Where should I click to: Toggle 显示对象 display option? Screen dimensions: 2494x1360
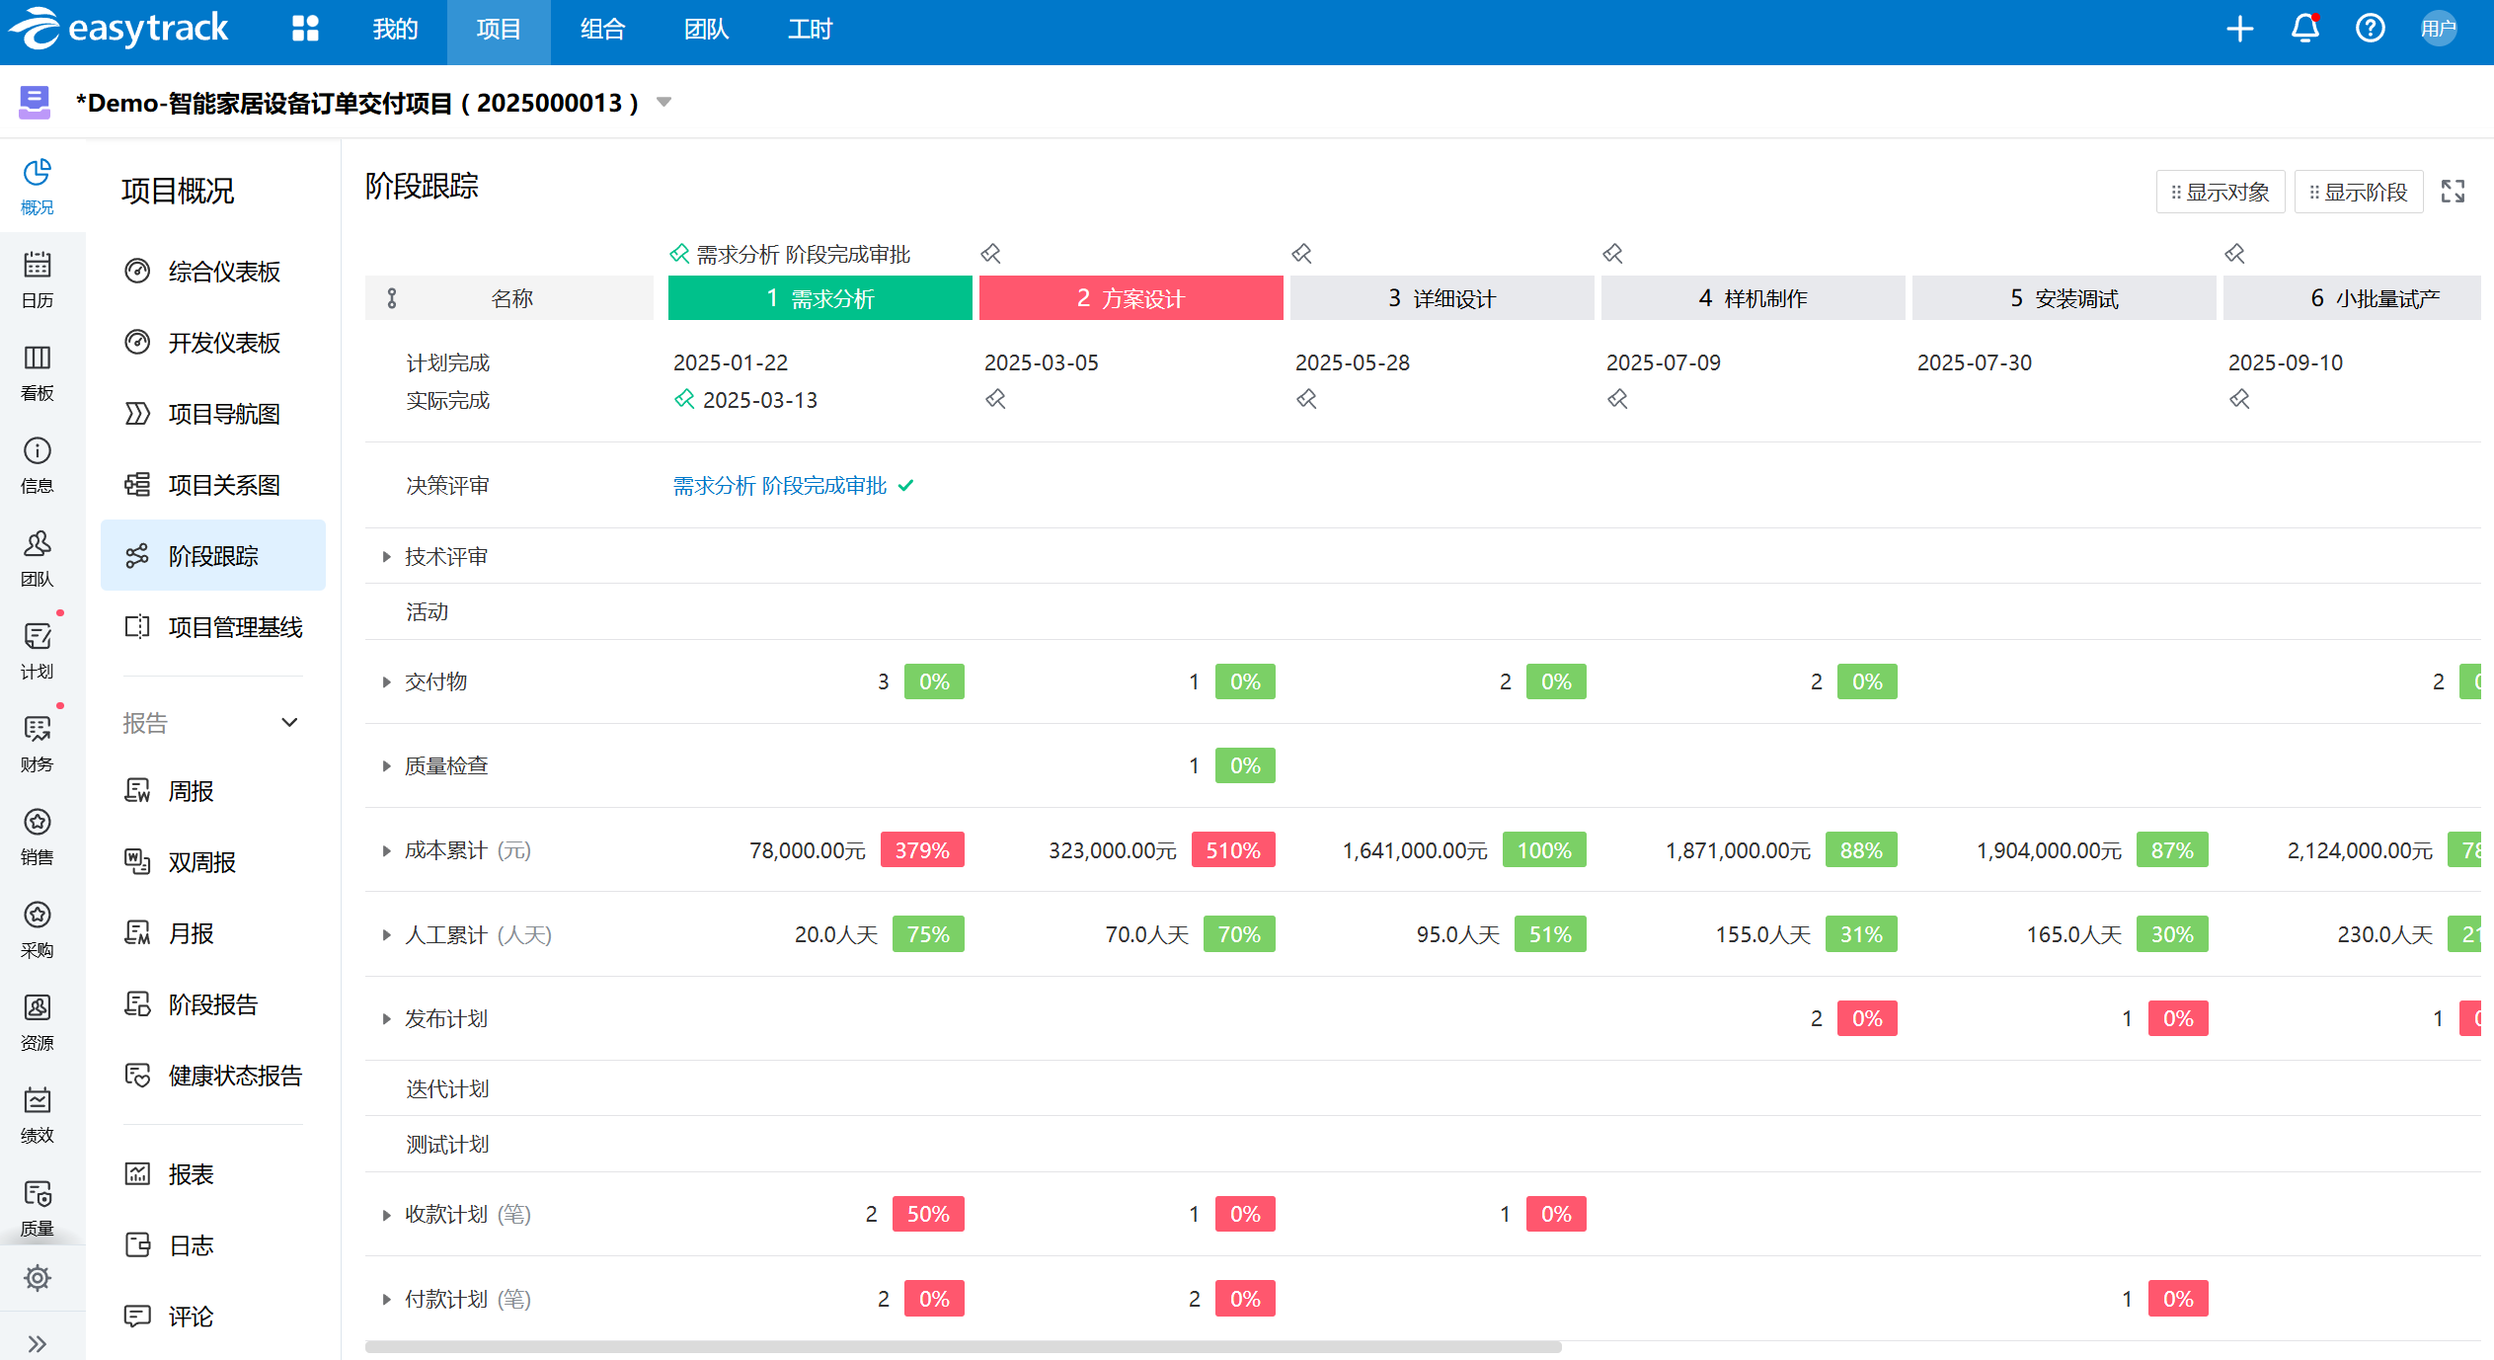point(2220,192)
